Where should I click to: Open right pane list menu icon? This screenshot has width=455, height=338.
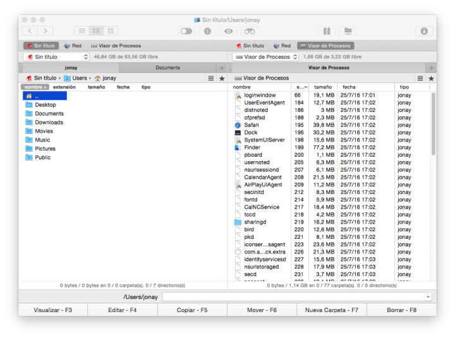(x=420, y=78)
